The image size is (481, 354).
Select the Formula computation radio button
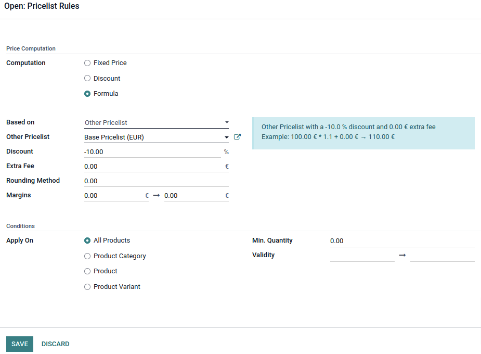coord(87,94)
